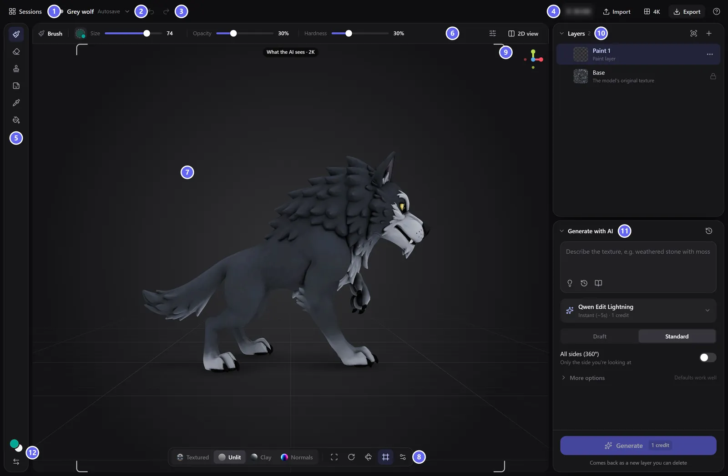Open AI generation history icon
Image resolution: width=728 pixels, height=476 pixels.
(x=709, y=231)
